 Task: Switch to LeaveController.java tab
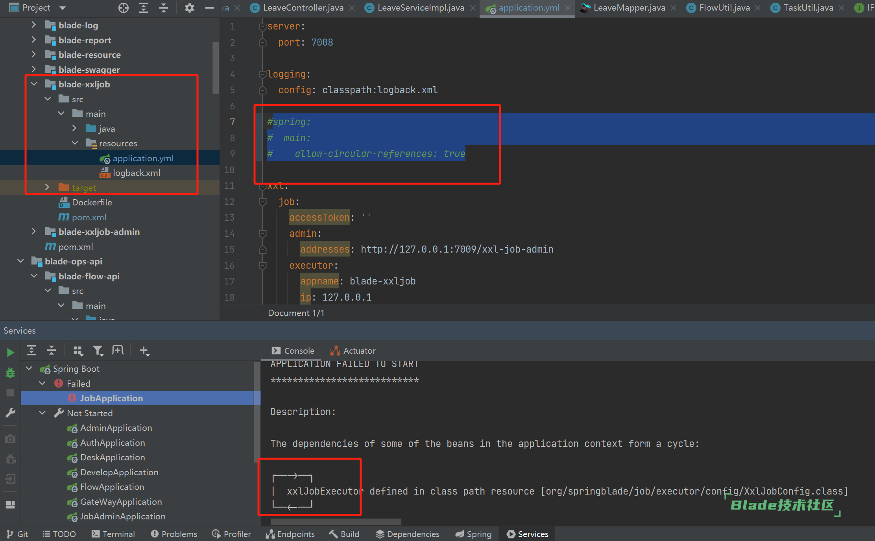303,8
